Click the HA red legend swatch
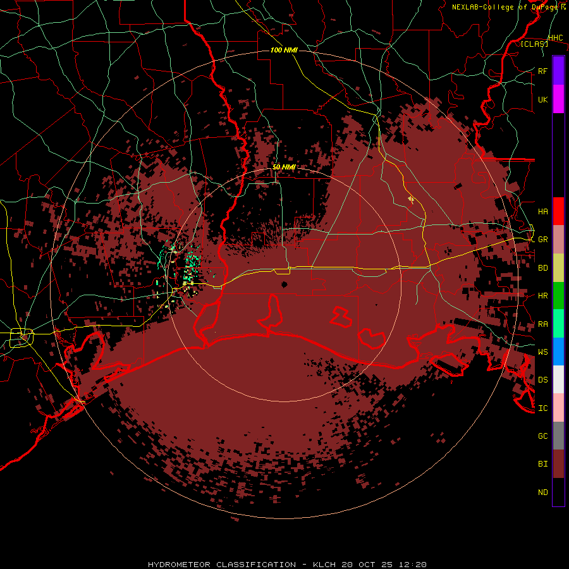The width and height of the screenshot is (569, 569). [558, 211]
